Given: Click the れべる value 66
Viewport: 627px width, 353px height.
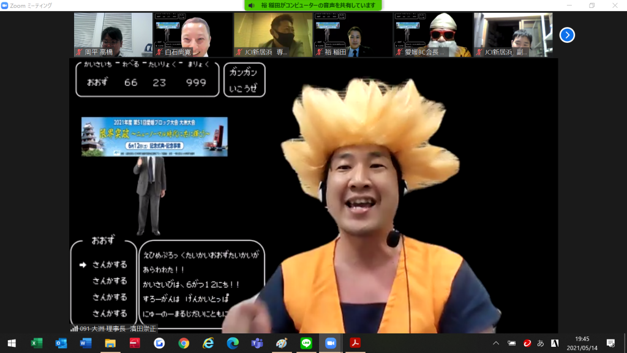Looking at the screenshot, I should click(x=131, y=83).
